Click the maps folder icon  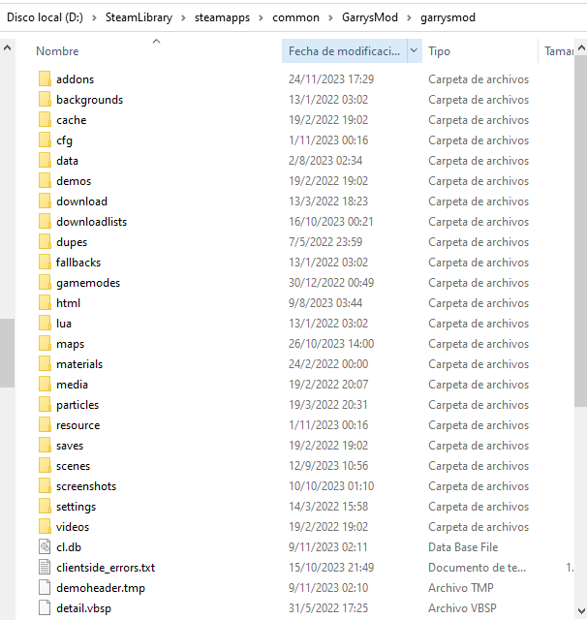(45, 344)
